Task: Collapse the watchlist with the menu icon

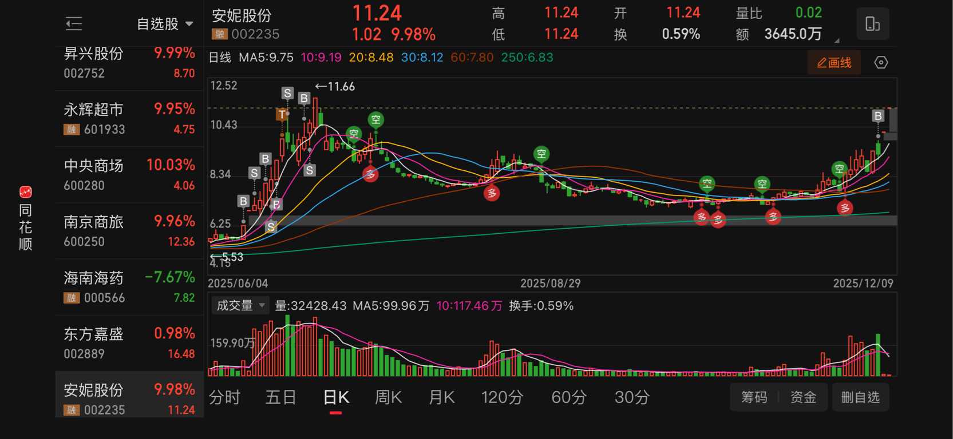Action: [x=74, y=23]
